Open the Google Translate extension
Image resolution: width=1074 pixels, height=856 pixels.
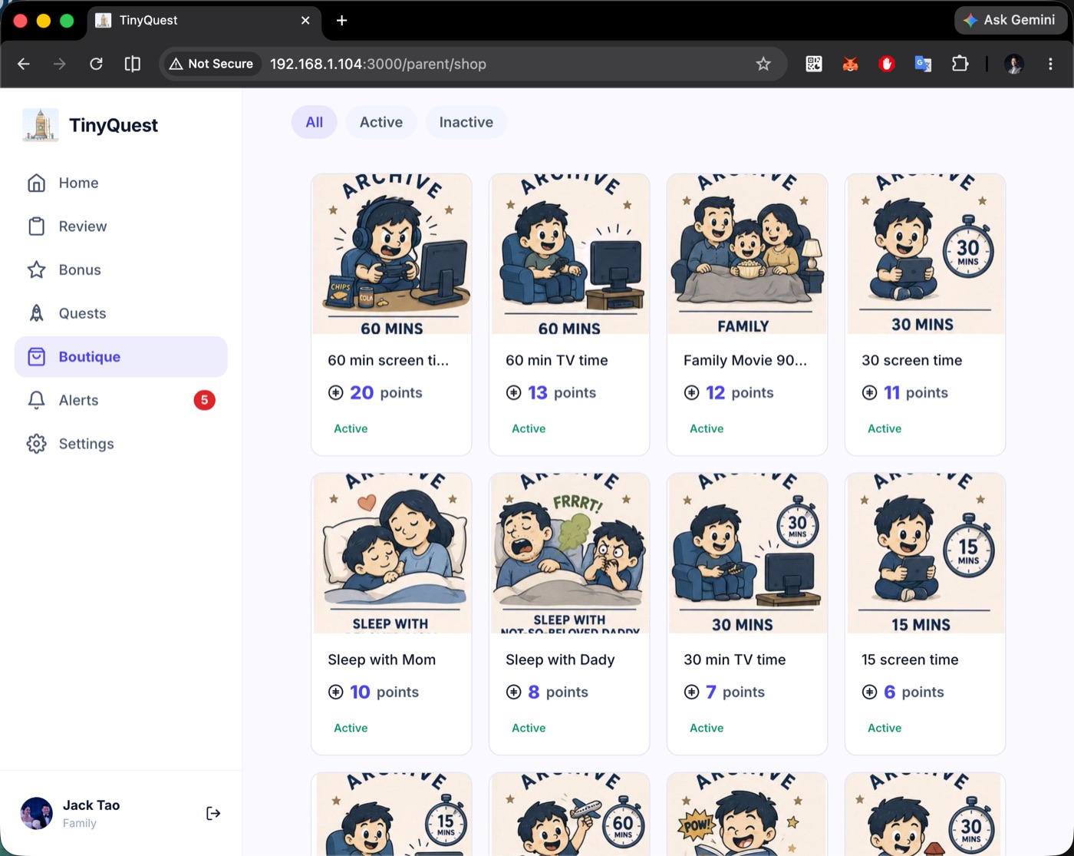pos(923,64)
